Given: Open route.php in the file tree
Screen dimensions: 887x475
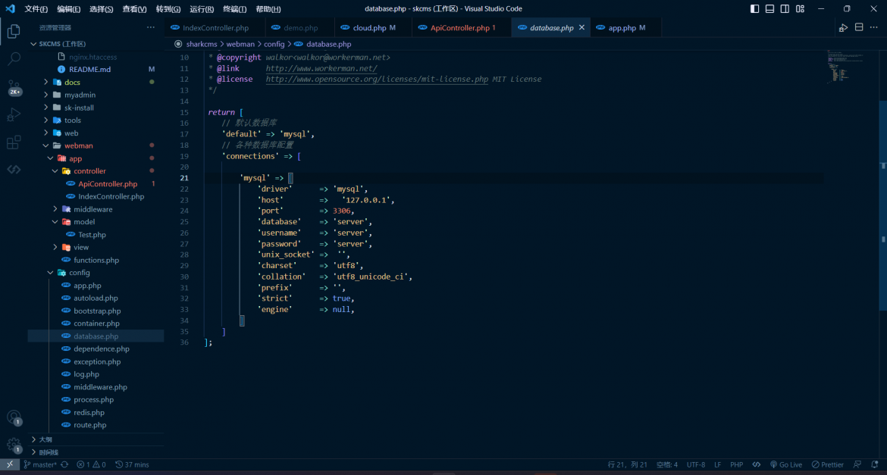Looking at the screenshot, I should pyautogui.click(x=90, y=425).
